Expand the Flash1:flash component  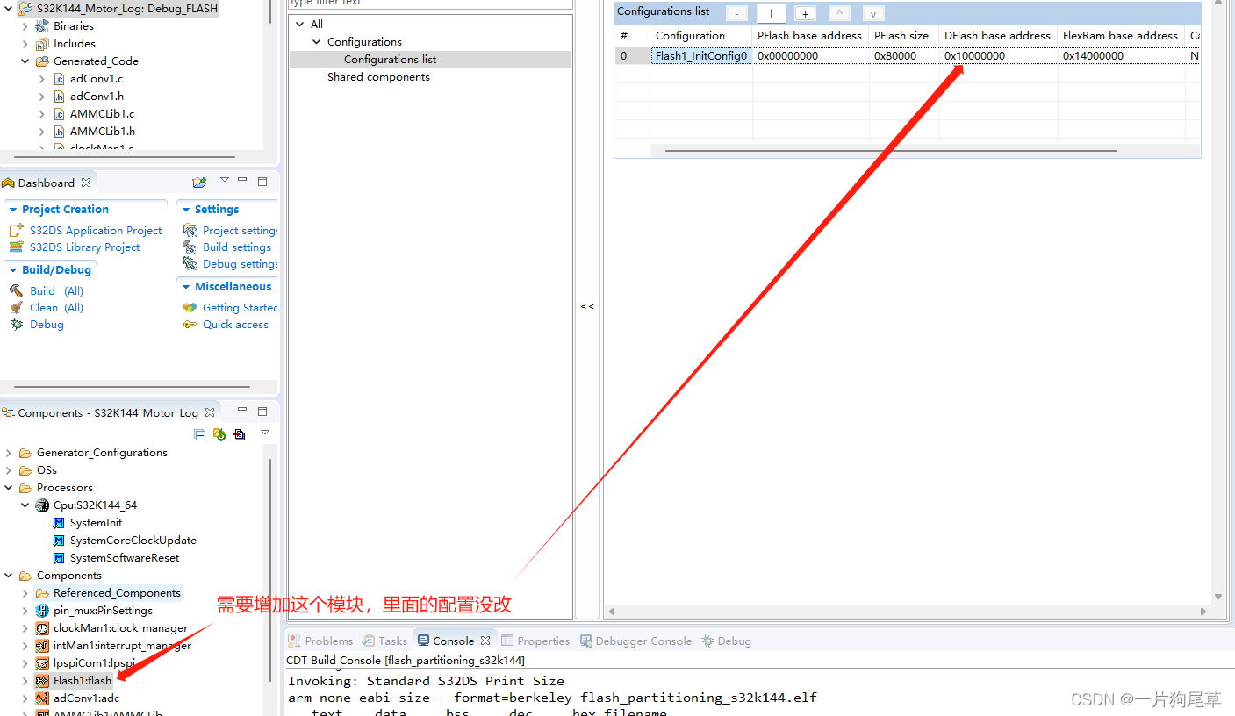(x=25, y=681)
